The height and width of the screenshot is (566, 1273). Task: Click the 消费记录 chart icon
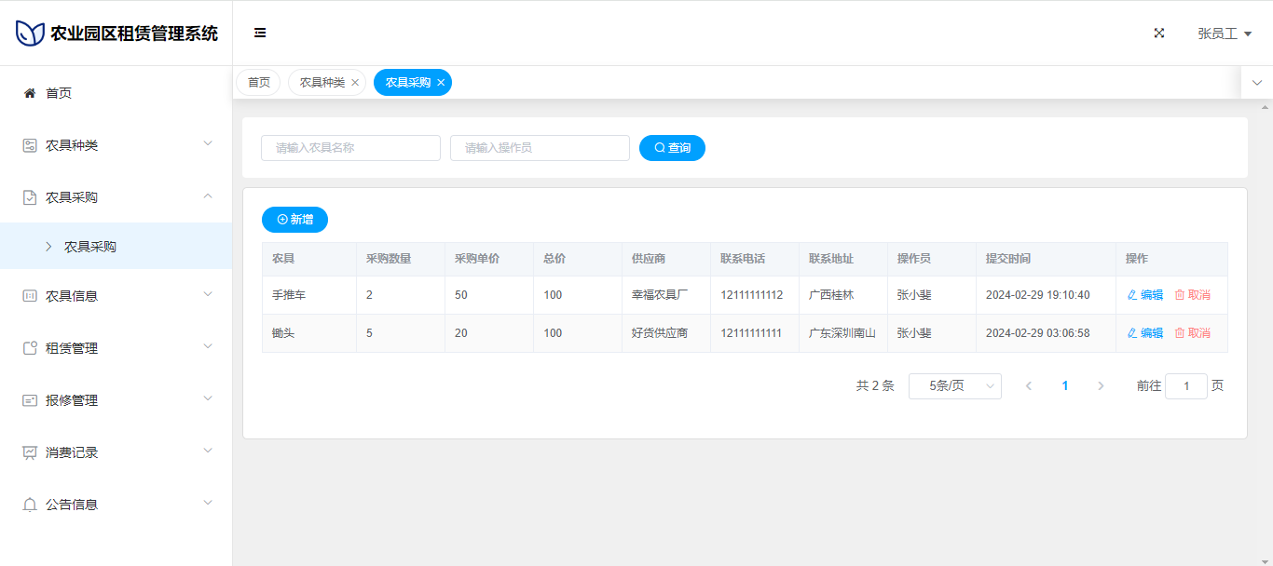(x=30, y=452)
